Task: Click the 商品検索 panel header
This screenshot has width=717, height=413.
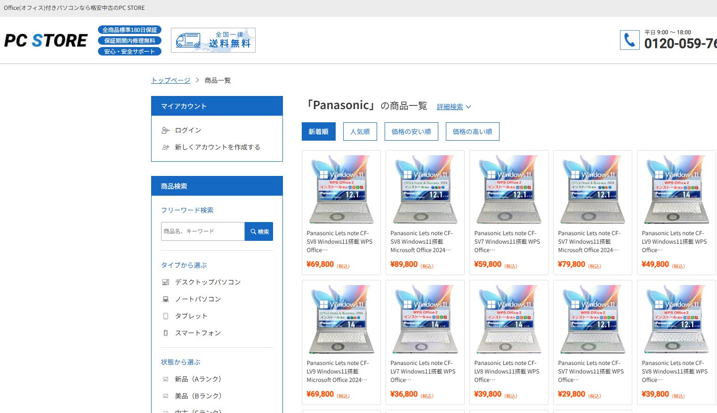Action: click(217, 186)
